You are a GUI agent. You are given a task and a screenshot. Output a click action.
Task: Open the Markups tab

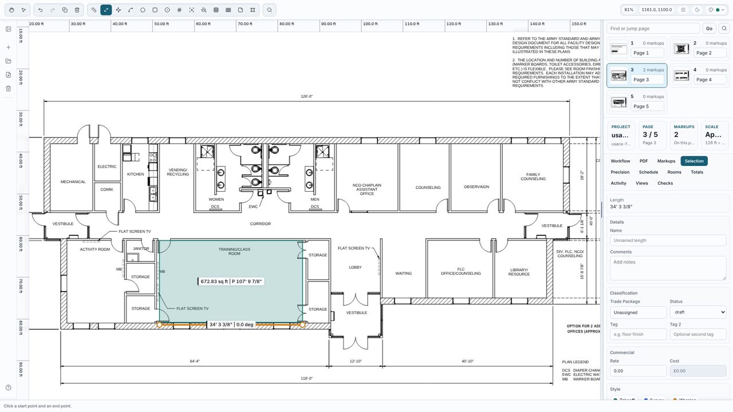[666, 161]
